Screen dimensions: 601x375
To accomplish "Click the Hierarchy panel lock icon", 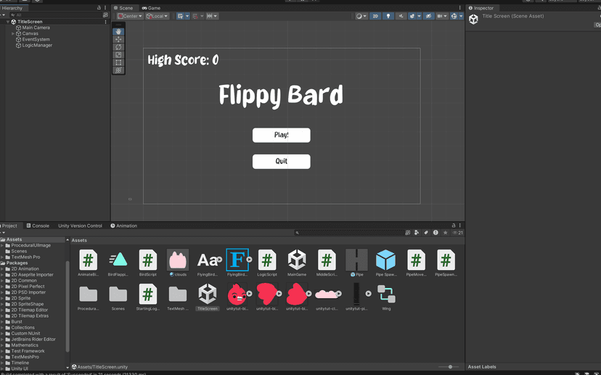I will coord(99,8).
